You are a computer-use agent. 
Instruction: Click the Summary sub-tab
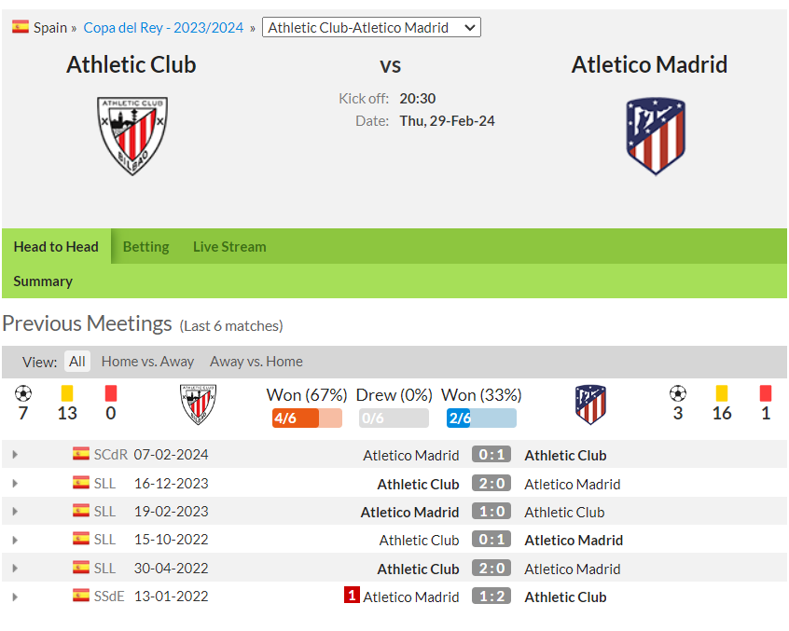tap(43, 281)
